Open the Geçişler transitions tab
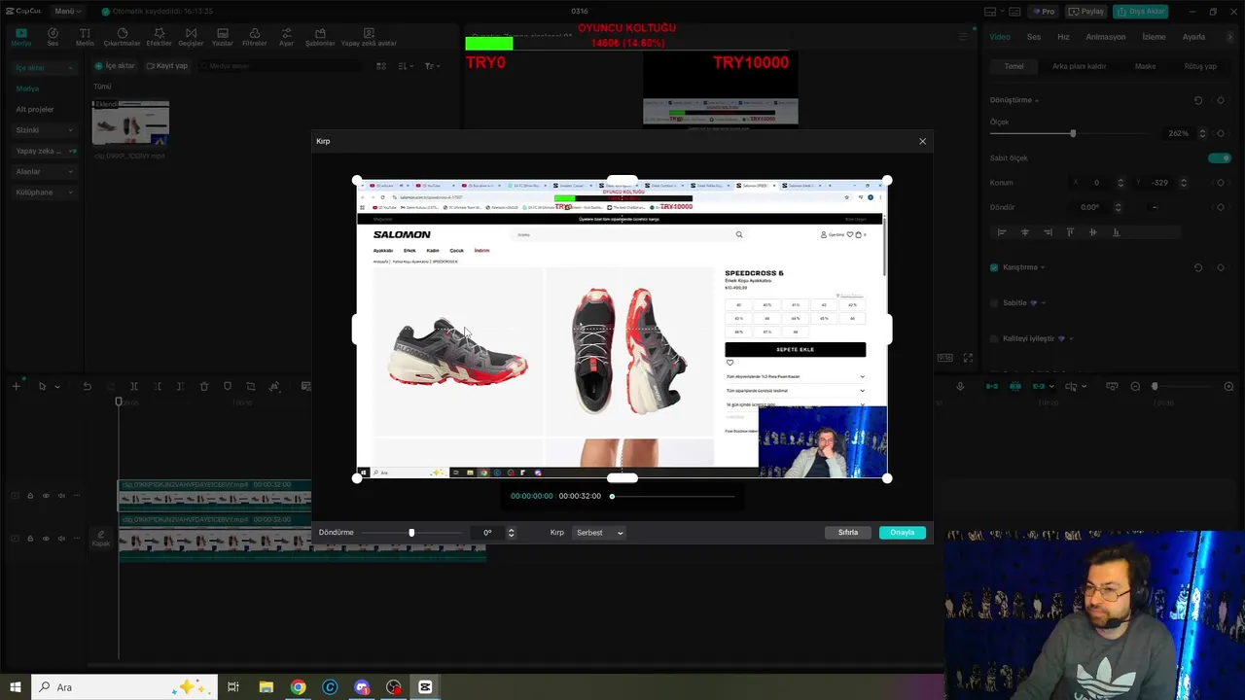The width and height of the screenshot is (1245, 700). [x=191, y=37]
